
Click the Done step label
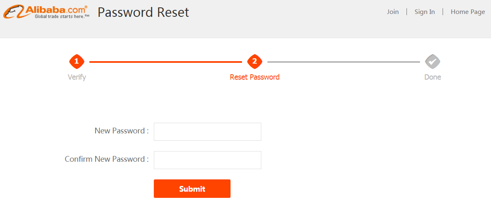pyautogui.click(x=433, y=77)
